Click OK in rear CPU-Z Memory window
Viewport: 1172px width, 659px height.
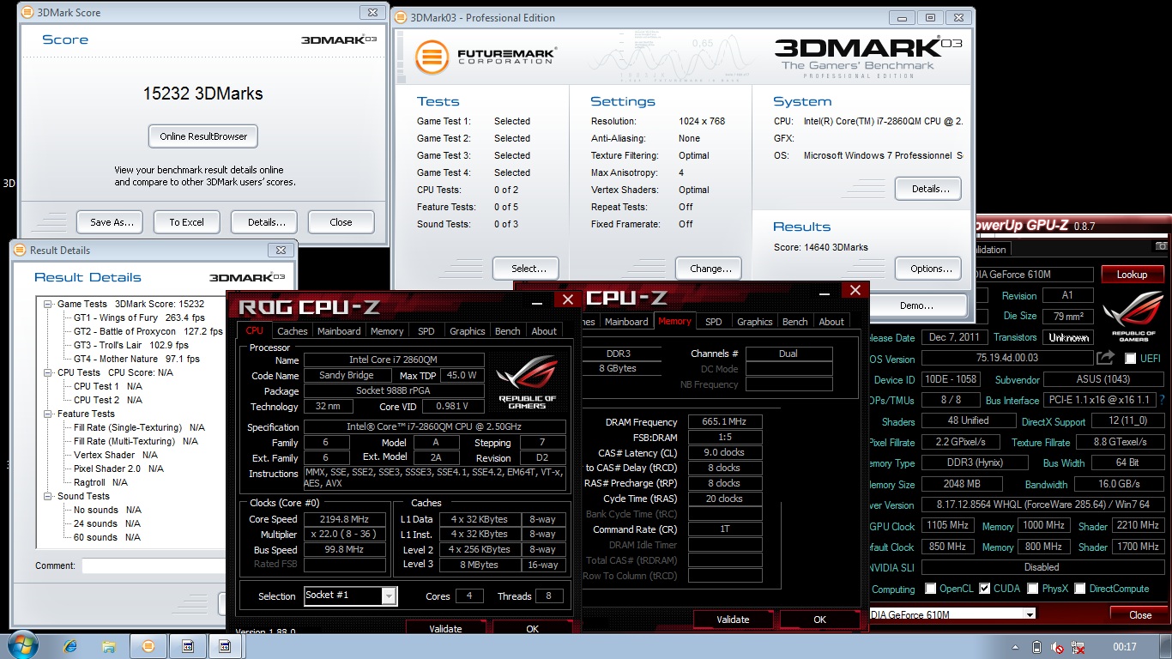tap(819, 619)
